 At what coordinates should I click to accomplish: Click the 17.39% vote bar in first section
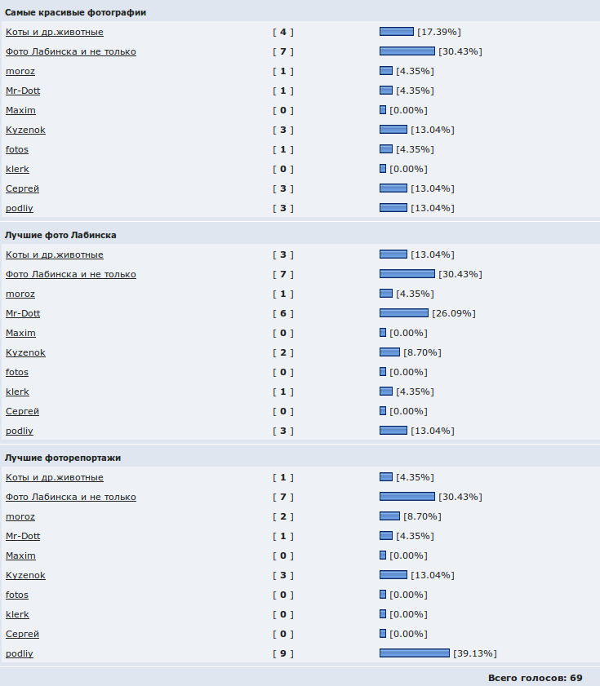point(397,32)
